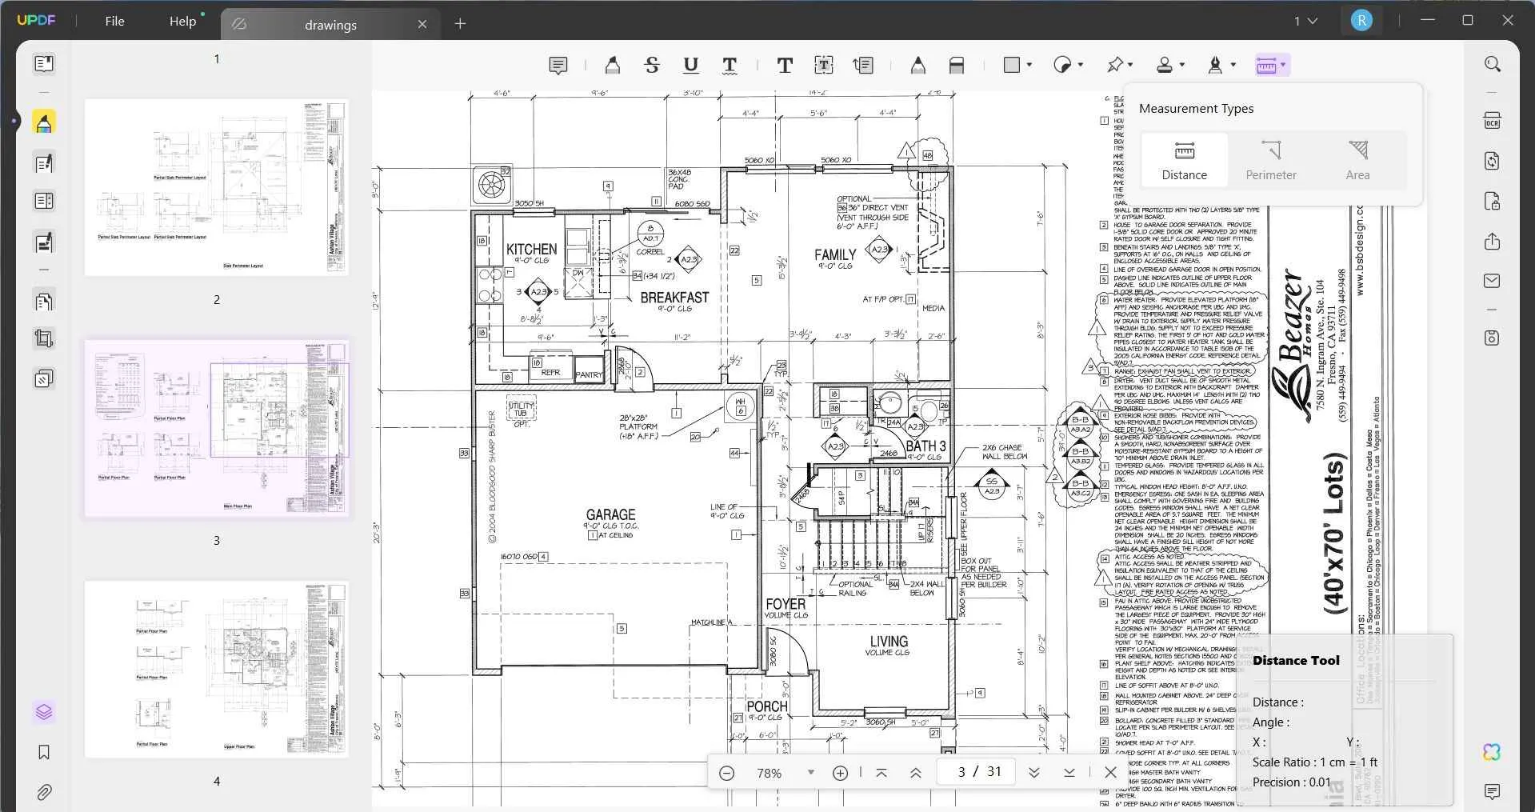This screenshot has height=812, width=1535.
Task: Open the zoom percentage dropdown
Action: point(811,773)
